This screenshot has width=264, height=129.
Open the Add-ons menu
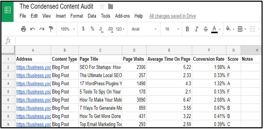pyautogui.click(x=122, y=16)
